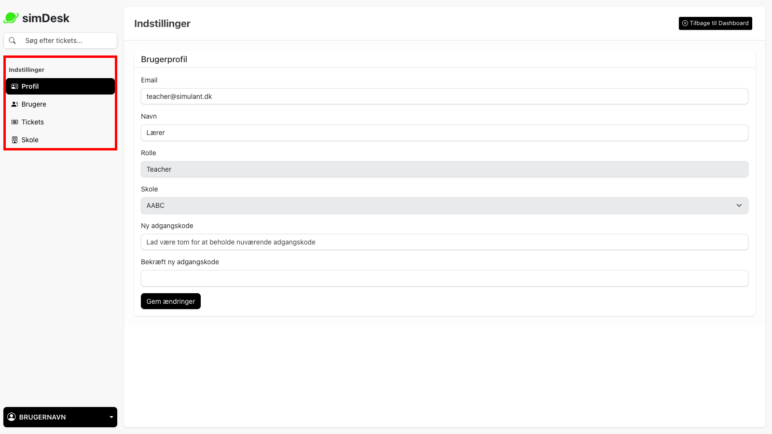Click the ticket icon beside Tickets
This screenshot has width=772, height=434.
pyautogui.click(x=14, y=122)
